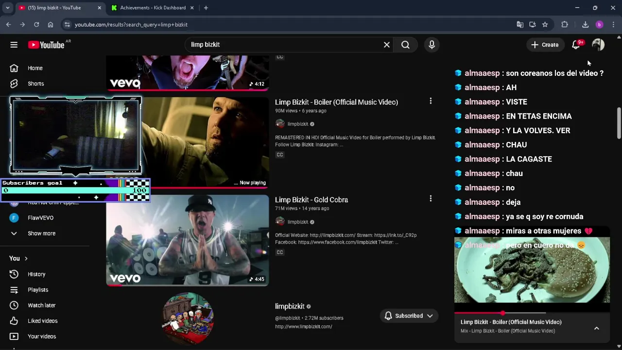Image resolution: width=622 pixels, height=350 pixels.
Task: Open the browser three-dot menu
Action: 613,24
